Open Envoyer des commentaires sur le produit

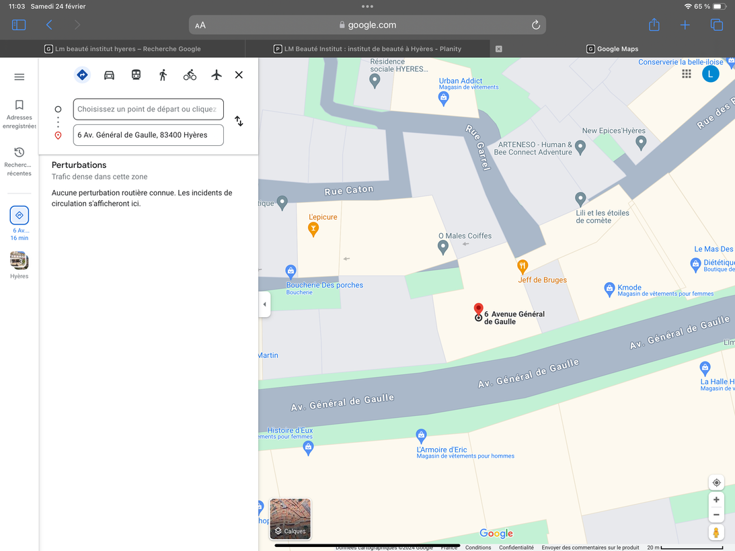click(x=590, y=547)
